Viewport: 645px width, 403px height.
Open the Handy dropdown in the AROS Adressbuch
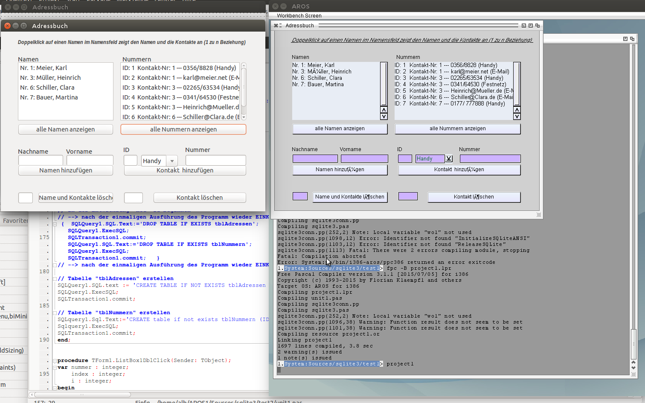point(448,158)
